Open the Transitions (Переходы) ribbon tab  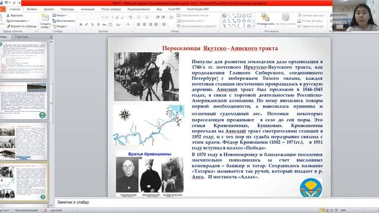click(67, 9)
